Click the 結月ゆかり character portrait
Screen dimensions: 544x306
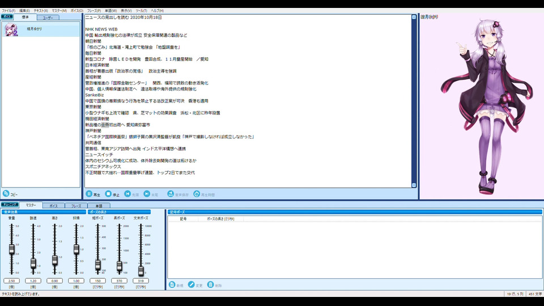point(487,107)
